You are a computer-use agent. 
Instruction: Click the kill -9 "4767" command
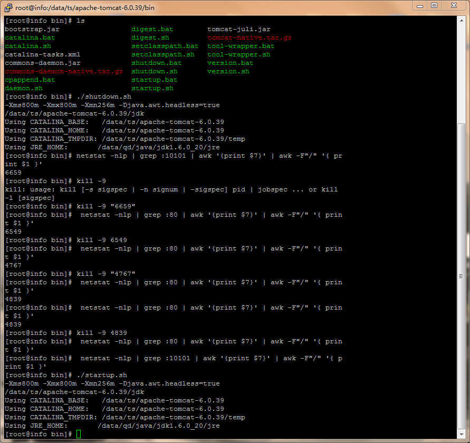click(x=106, y=274)
